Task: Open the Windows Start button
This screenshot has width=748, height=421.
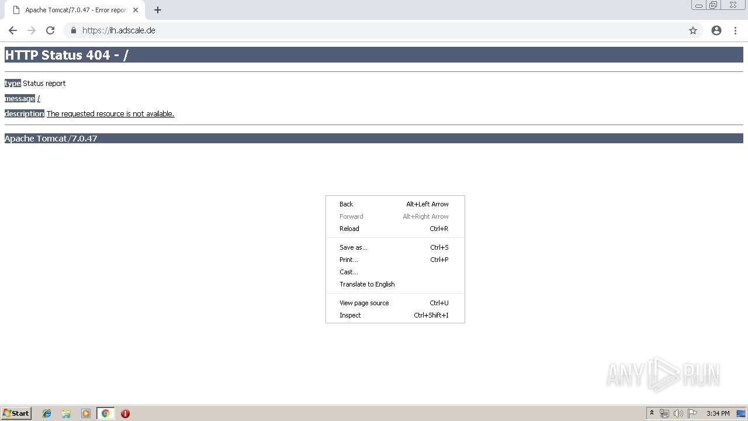Action: pos(16,413)
